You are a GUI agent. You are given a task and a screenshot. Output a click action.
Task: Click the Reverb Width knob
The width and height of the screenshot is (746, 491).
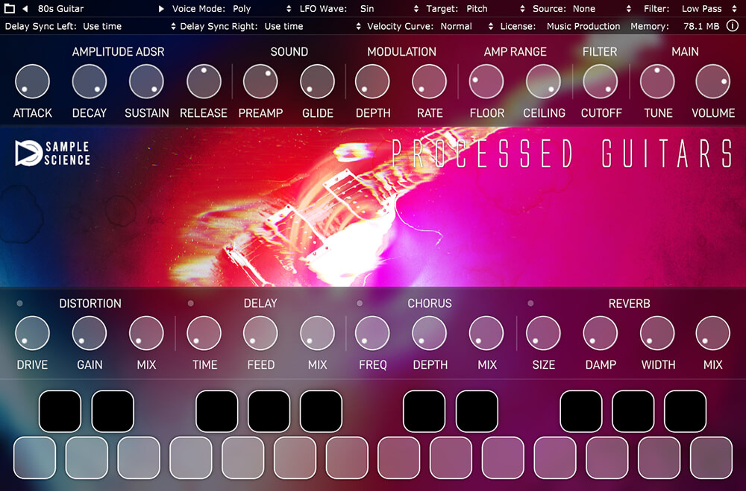click(657, 333)
